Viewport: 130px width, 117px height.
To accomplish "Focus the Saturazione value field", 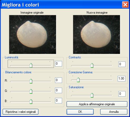I will (122, 94).
